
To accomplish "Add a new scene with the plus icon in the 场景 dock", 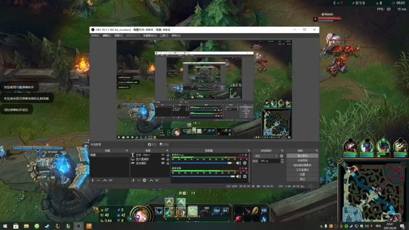I will click(93, 180).
